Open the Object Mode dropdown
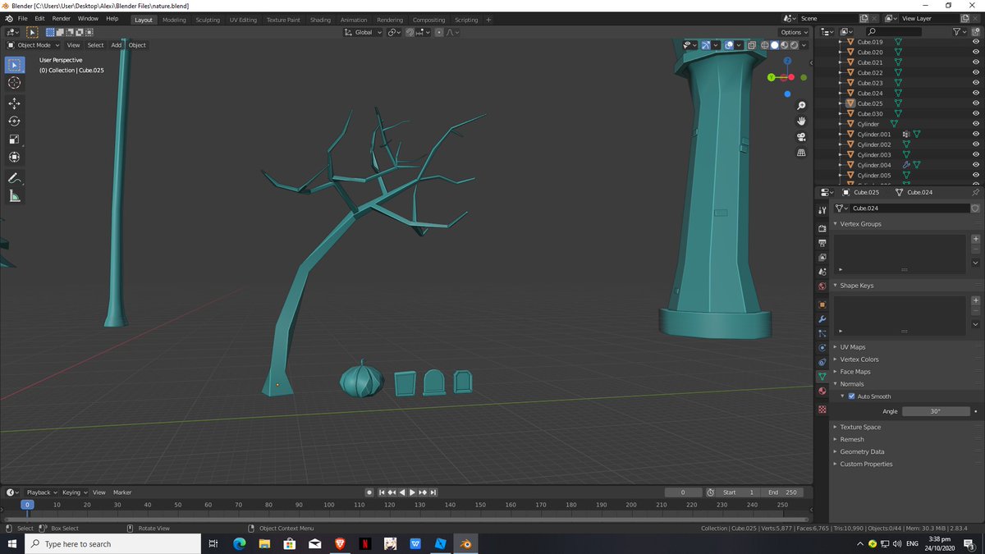Viewport: 985px width, 554px height. click(x=34, y=45)
